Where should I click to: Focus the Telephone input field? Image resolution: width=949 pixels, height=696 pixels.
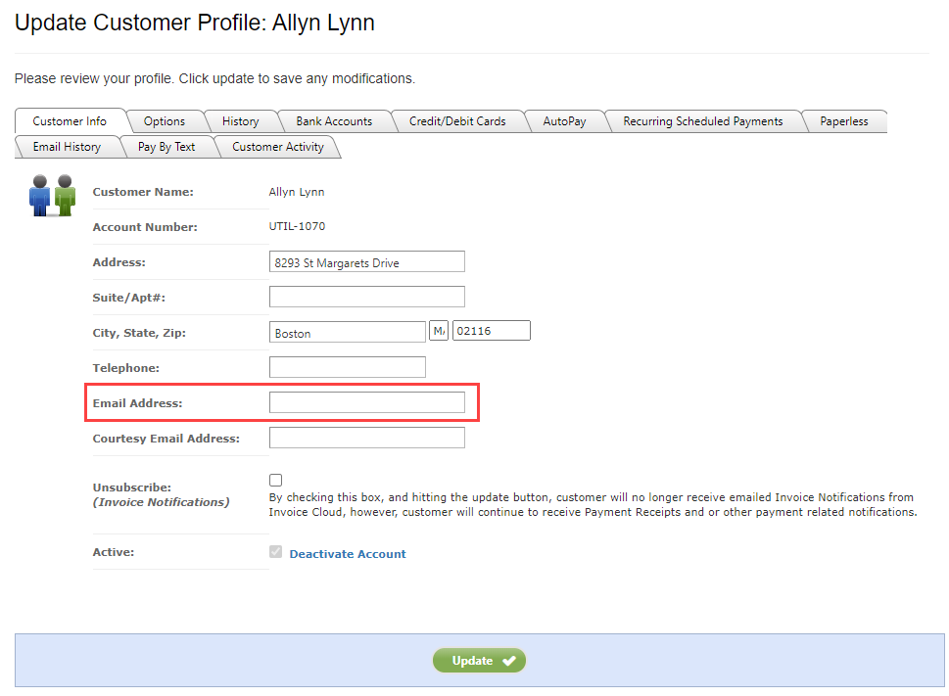[x=348, y=367]
